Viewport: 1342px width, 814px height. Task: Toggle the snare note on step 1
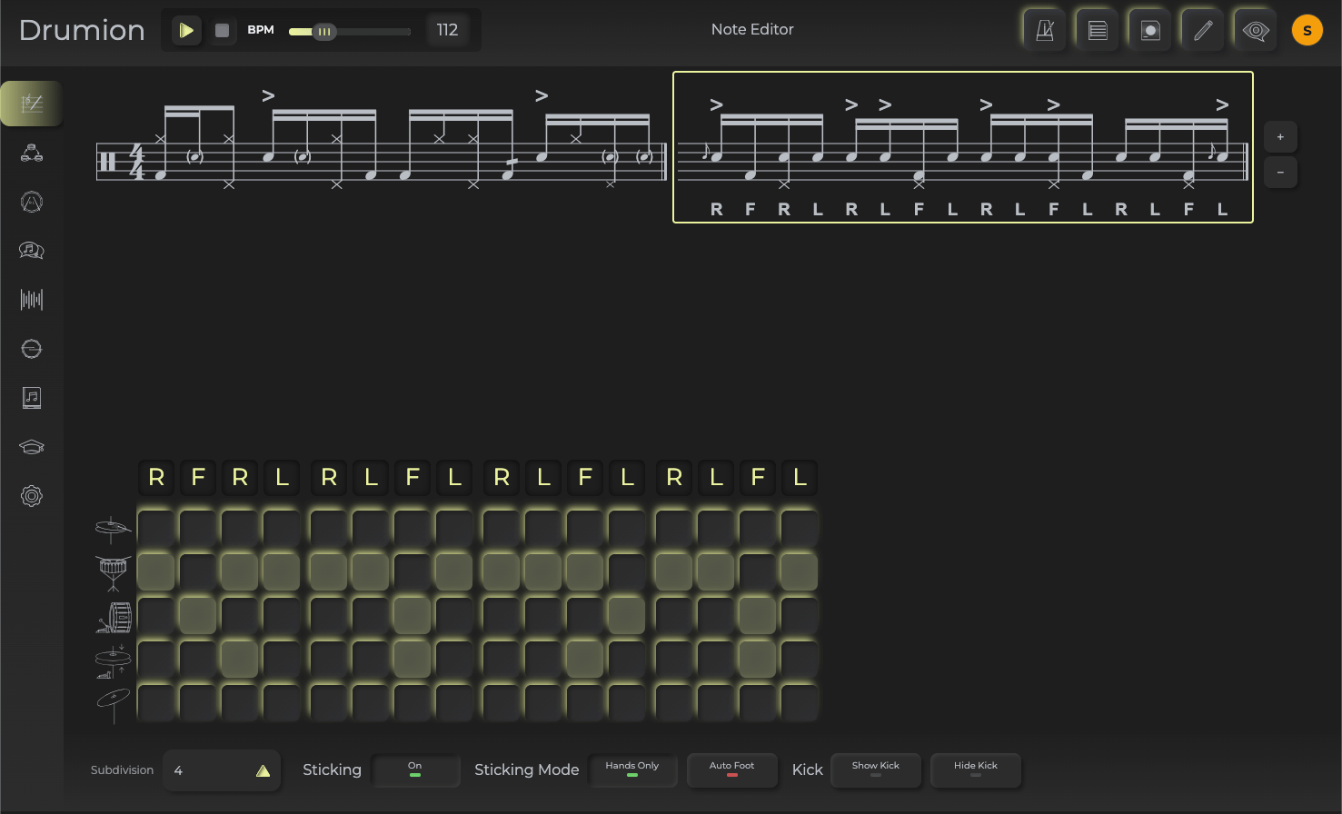coord(155,572)
